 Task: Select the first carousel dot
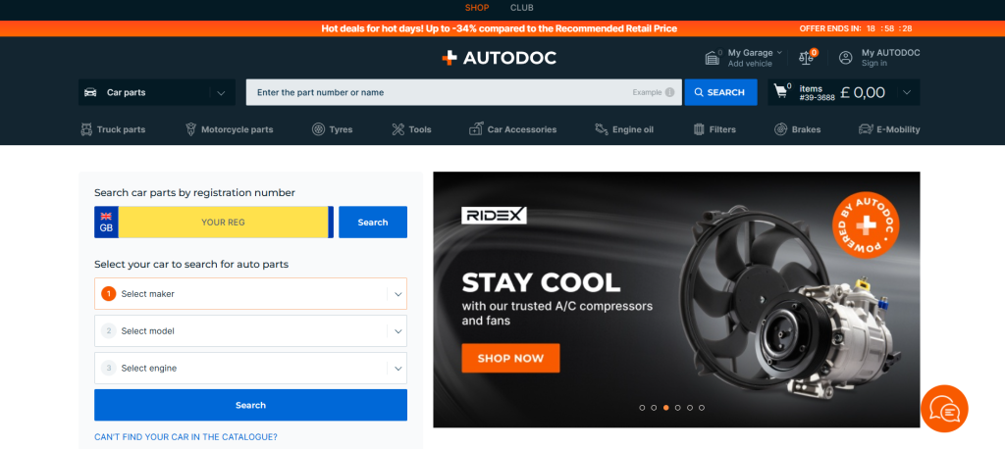[x=642, y=408]
